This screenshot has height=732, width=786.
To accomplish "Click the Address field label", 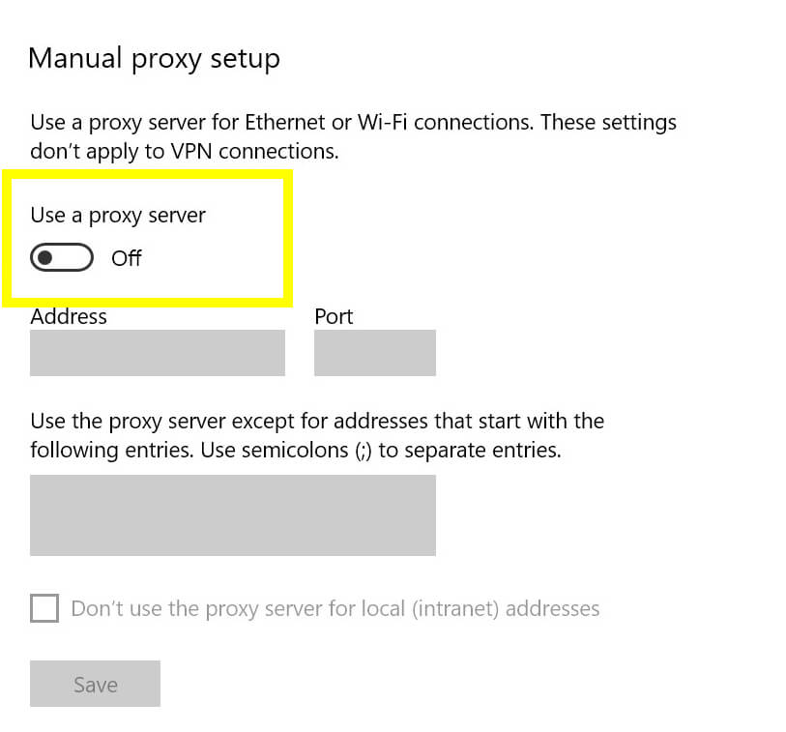I will pyautogui.click(x=68, y=316).
